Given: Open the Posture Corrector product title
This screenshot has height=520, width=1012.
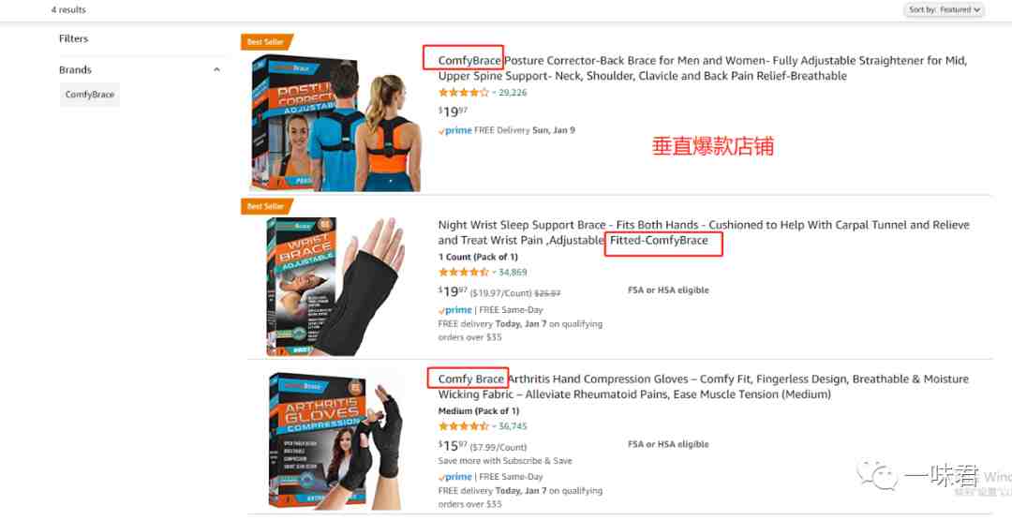Looking at the screenshot, I should point(703,68).
